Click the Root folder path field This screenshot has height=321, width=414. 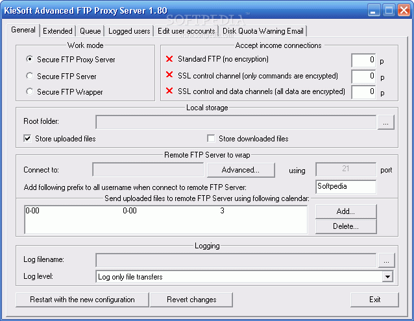pos(236,122)
